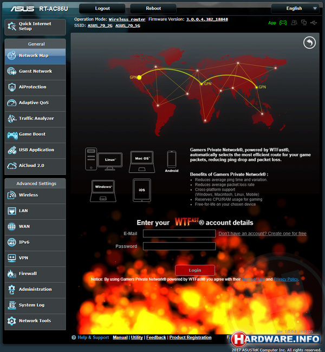Screen dimensions: 325x352
Task: Open Administration page
Action: [x=35, y=290]
